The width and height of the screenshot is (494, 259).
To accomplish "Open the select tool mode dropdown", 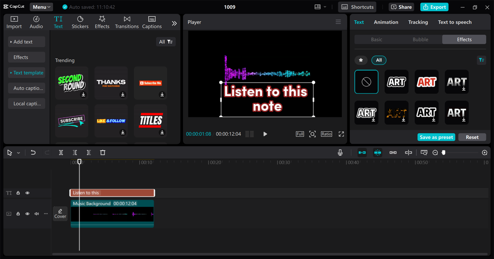I will [18, 153].
